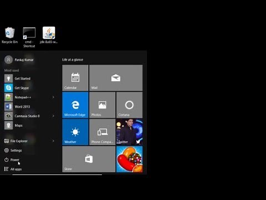Open the Cortana tile
The height and width of the screenshot is (200, 266).
pos(129,105)
